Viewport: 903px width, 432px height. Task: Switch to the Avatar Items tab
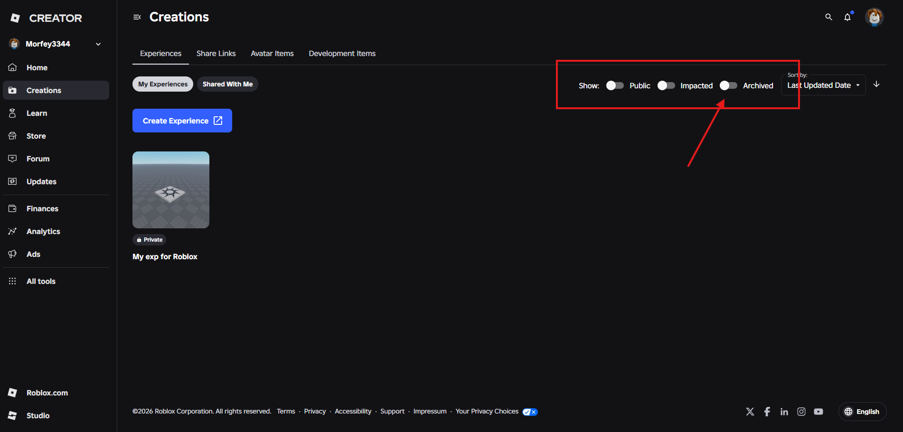click(272, 54)
